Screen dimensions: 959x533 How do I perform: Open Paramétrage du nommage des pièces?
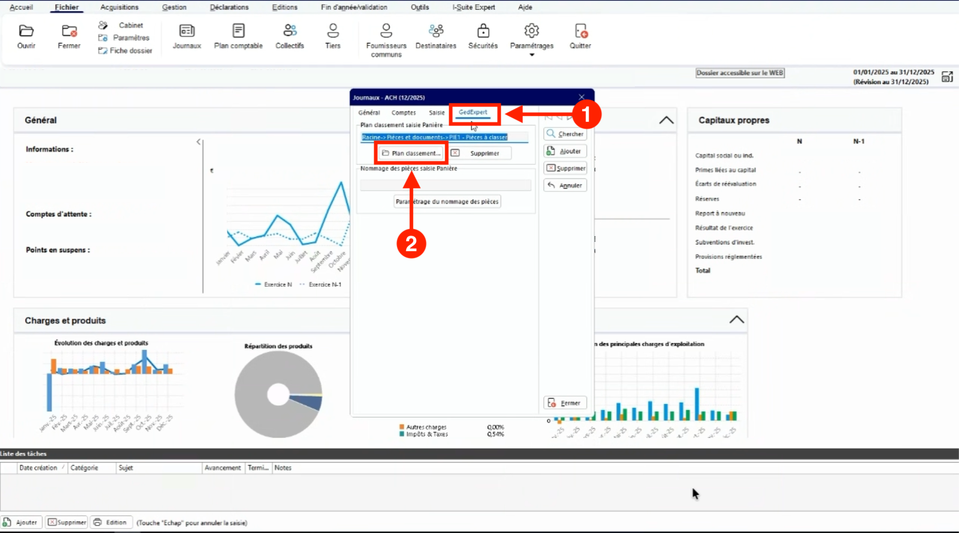point(447,201)
